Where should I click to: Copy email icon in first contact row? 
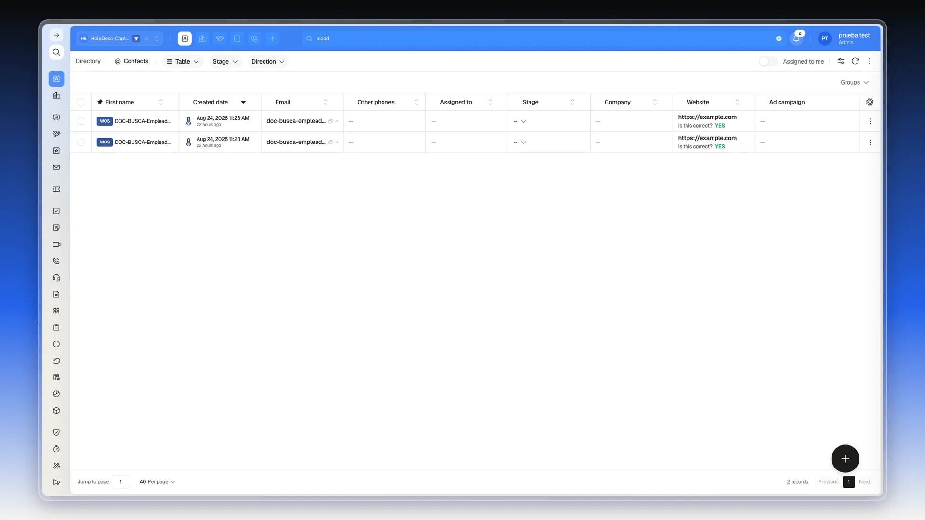tap(330, 121)
